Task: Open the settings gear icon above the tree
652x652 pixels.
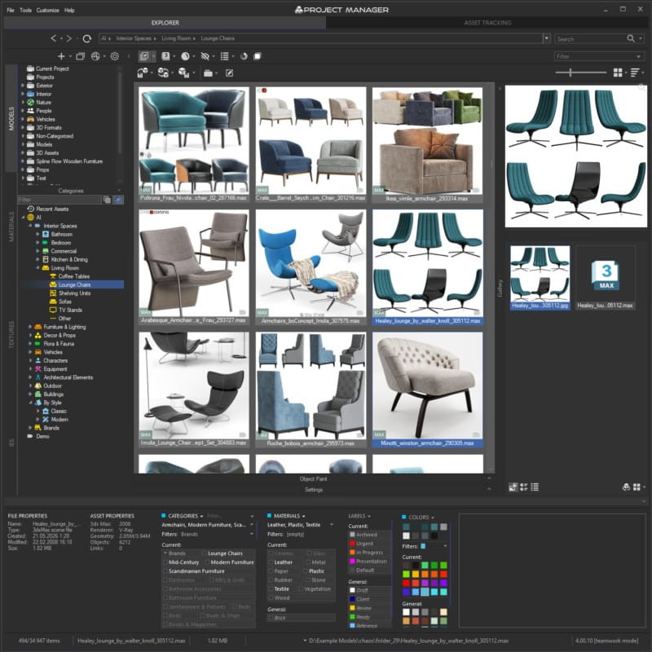Action: (114, 56)
